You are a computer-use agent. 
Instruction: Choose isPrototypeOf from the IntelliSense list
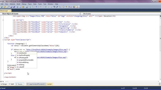click(x=27, y=58)
